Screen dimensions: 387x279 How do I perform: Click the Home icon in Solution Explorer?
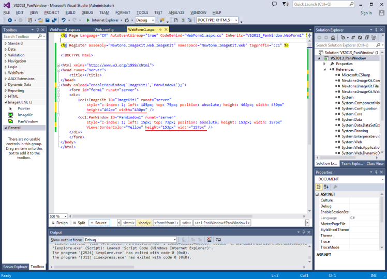pos(333,38)
